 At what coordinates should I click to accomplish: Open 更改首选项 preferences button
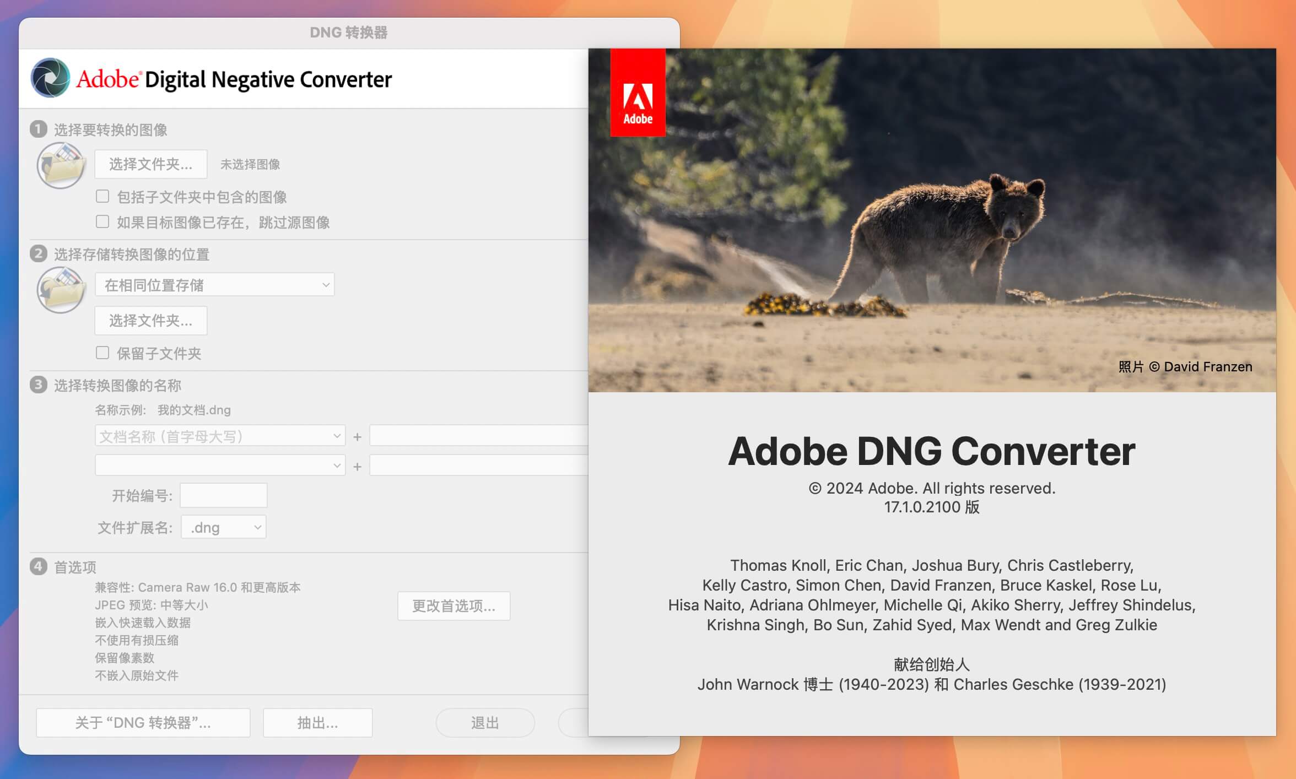(x=454, y=606)
